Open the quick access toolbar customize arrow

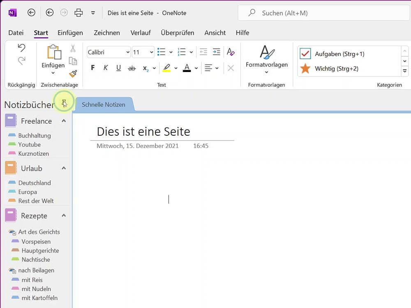[93, 13]
